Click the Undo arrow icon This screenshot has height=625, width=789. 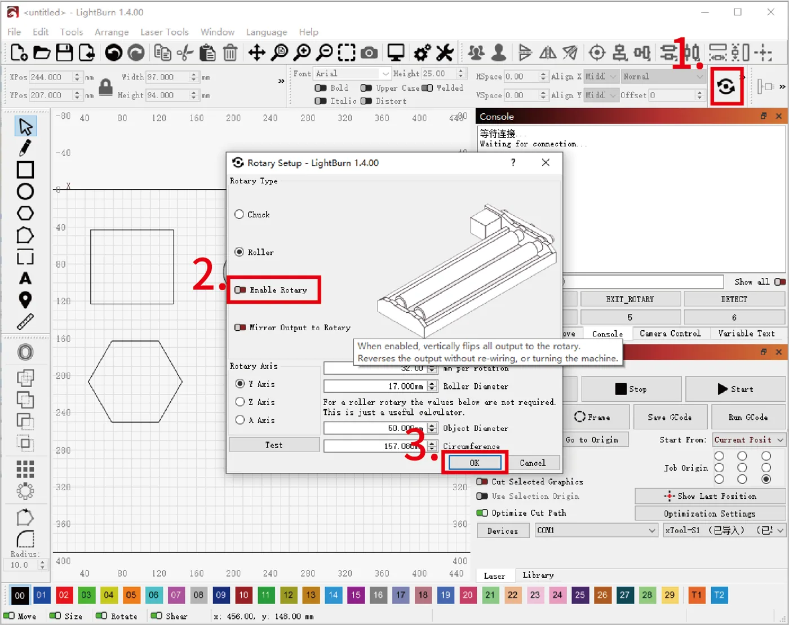[x=113, y=52]
